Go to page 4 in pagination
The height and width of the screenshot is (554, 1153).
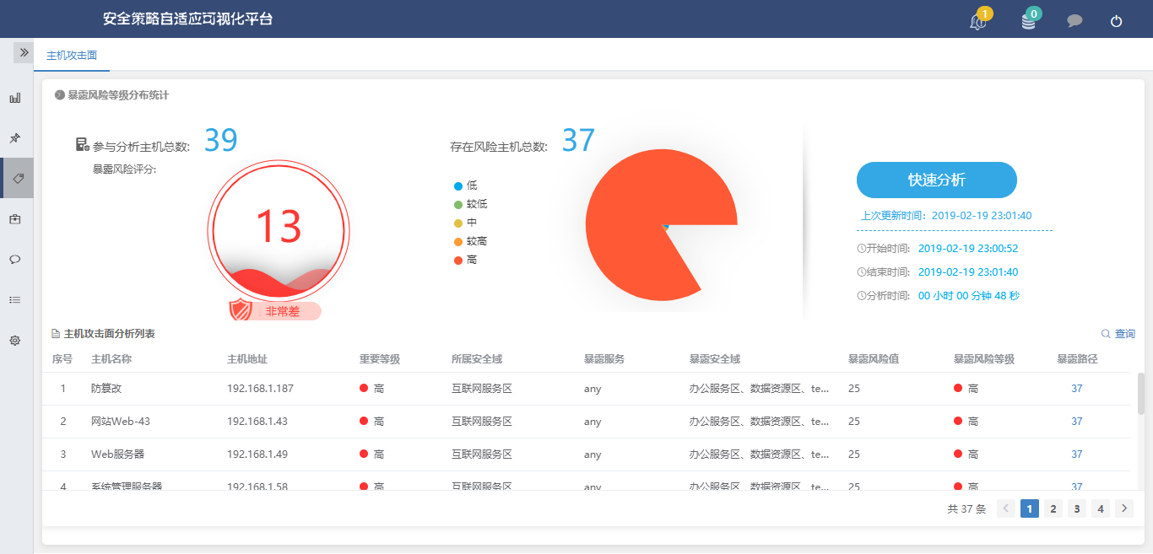tap(1101, 508)
